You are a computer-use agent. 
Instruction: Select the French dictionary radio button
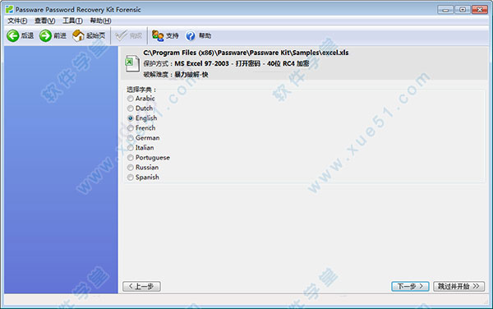pyautogui.click(x=131, y=128)
